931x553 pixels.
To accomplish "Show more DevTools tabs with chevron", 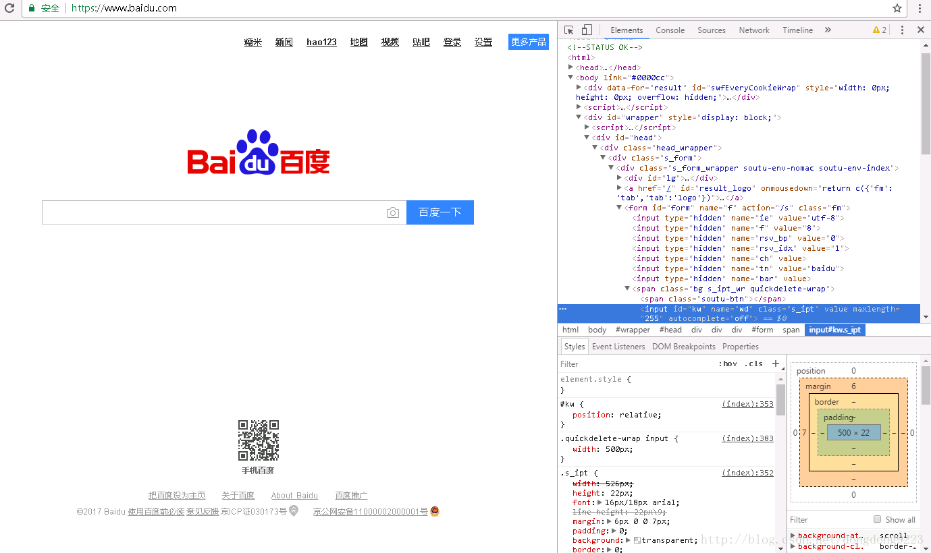I will point(828,30).
